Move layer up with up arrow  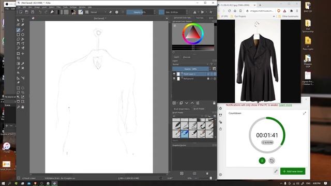click(192, 103)
